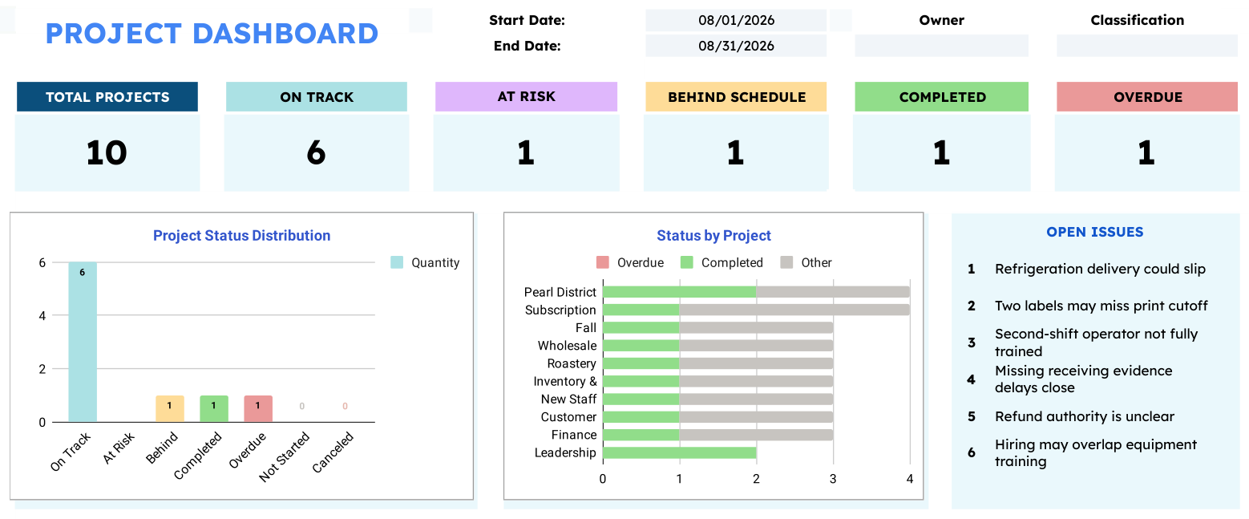Click the Start Date label

(527, 20)
